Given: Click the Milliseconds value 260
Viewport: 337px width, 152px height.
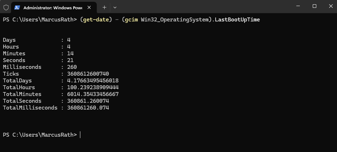Looking at the screenshot, I should [72, 67].
